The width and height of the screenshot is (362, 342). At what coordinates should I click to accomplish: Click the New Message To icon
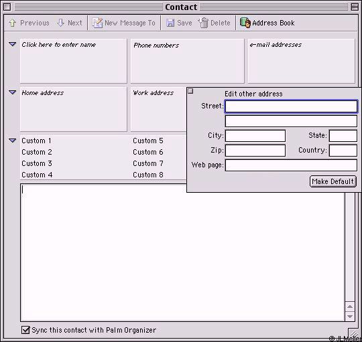click(x=97, y=23)
